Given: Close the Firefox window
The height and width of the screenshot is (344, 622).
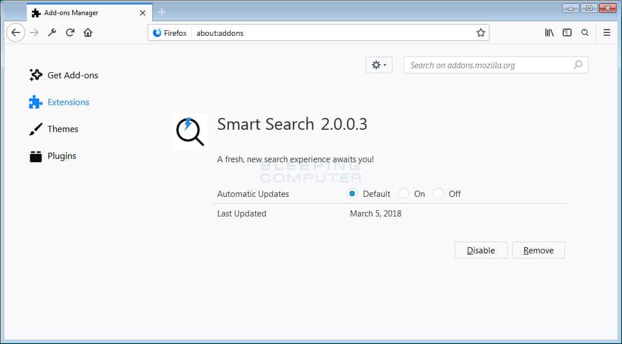Looking at the screenshot, I should pyautogui.click(x=607, y=8).
